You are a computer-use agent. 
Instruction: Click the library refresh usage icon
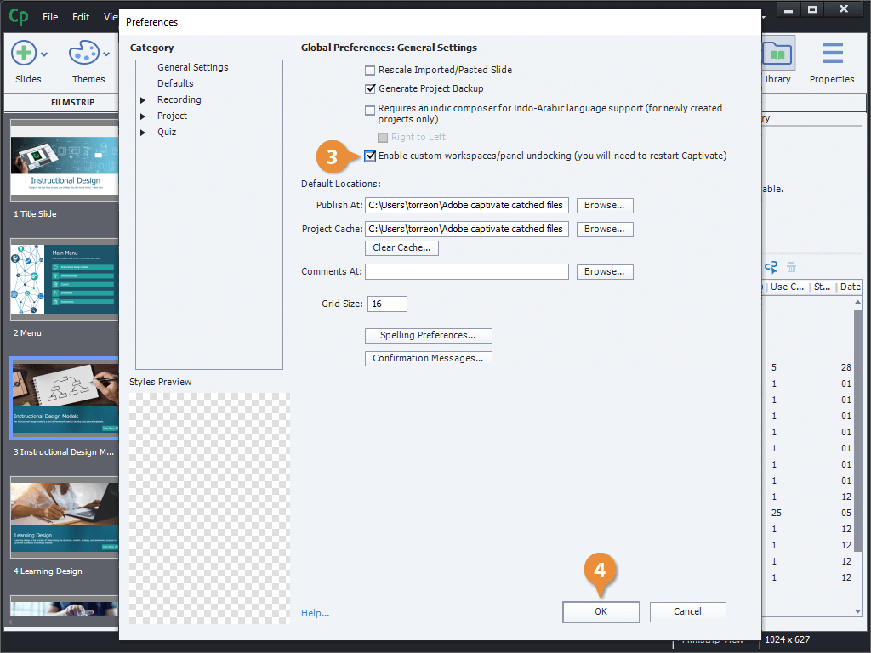pos(771,267)
